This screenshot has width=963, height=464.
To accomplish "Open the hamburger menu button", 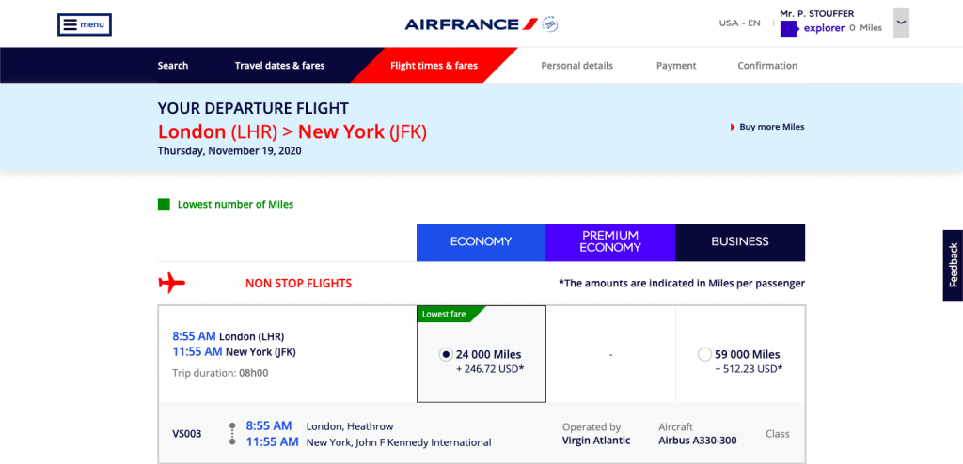I will 85,23.
